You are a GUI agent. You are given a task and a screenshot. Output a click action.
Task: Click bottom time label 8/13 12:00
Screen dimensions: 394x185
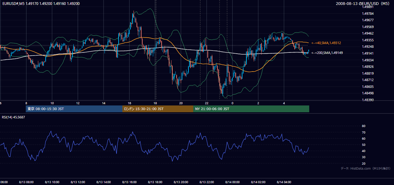[x=78, y=182]
